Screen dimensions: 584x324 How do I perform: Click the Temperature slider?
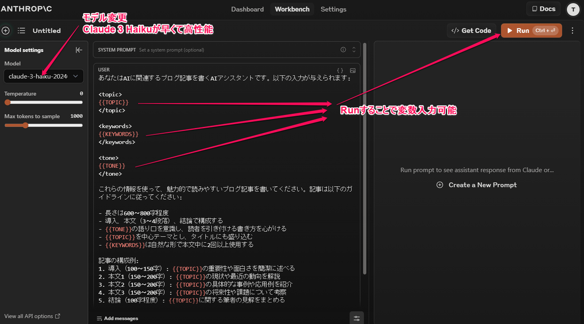[x=43, y=102]
